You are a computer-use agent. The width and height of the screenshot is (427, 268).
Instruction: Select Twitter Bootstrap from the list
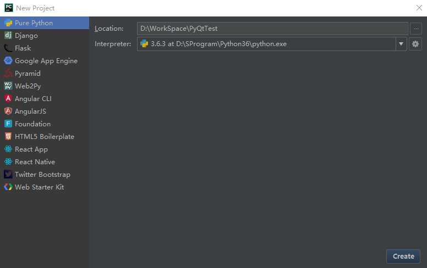(45, 174)
